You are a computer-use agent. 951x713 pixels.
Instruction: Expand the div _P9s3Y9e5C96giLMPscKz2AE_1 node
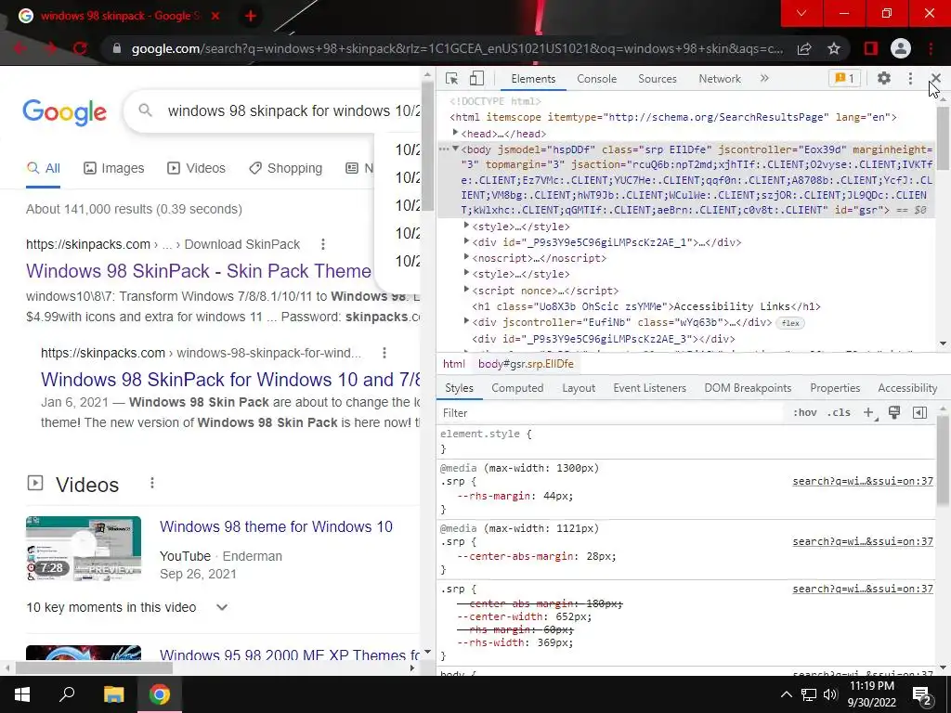tap(466, 241)
